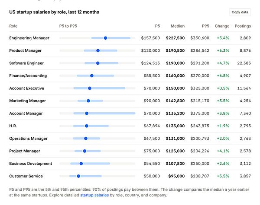260x205 pixels.
Task: Click the $135,200 median value
Action: point(175,114)
